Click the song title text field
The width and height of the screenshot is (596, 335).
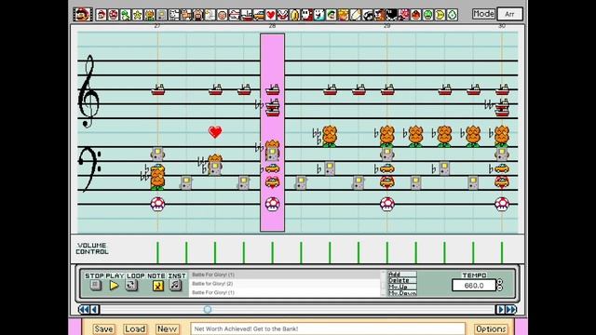[328, 328]
